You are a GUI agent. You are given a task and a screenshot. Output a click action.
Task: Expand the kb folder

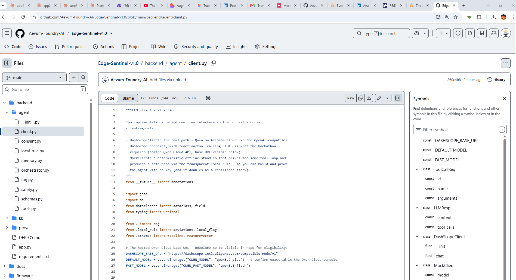pyautogui.click(x=7, y=218)
